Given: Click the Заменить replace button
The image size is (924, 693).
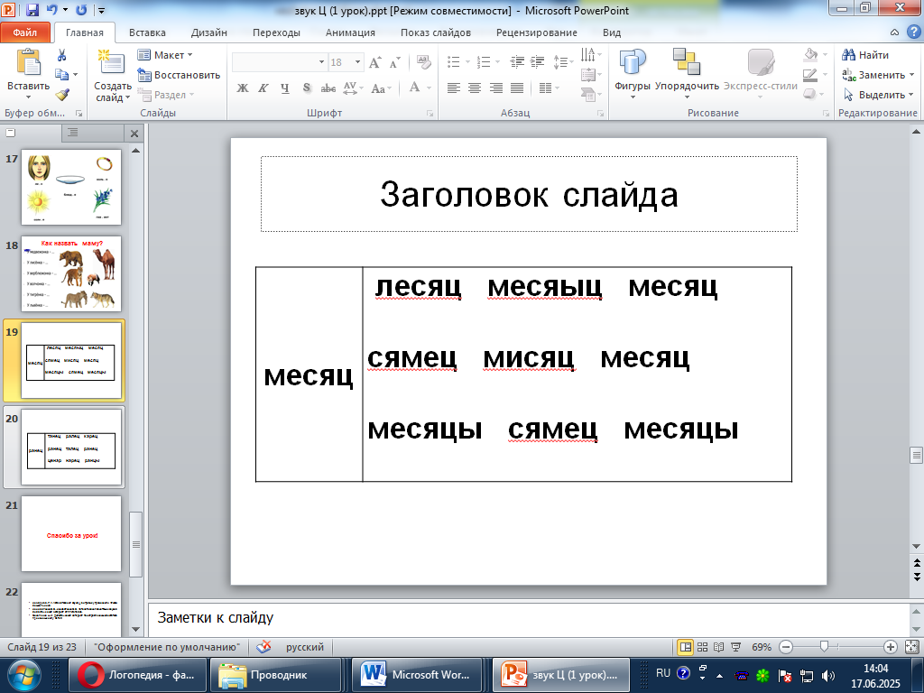Looking at the screenshot, I should [879, 75].
